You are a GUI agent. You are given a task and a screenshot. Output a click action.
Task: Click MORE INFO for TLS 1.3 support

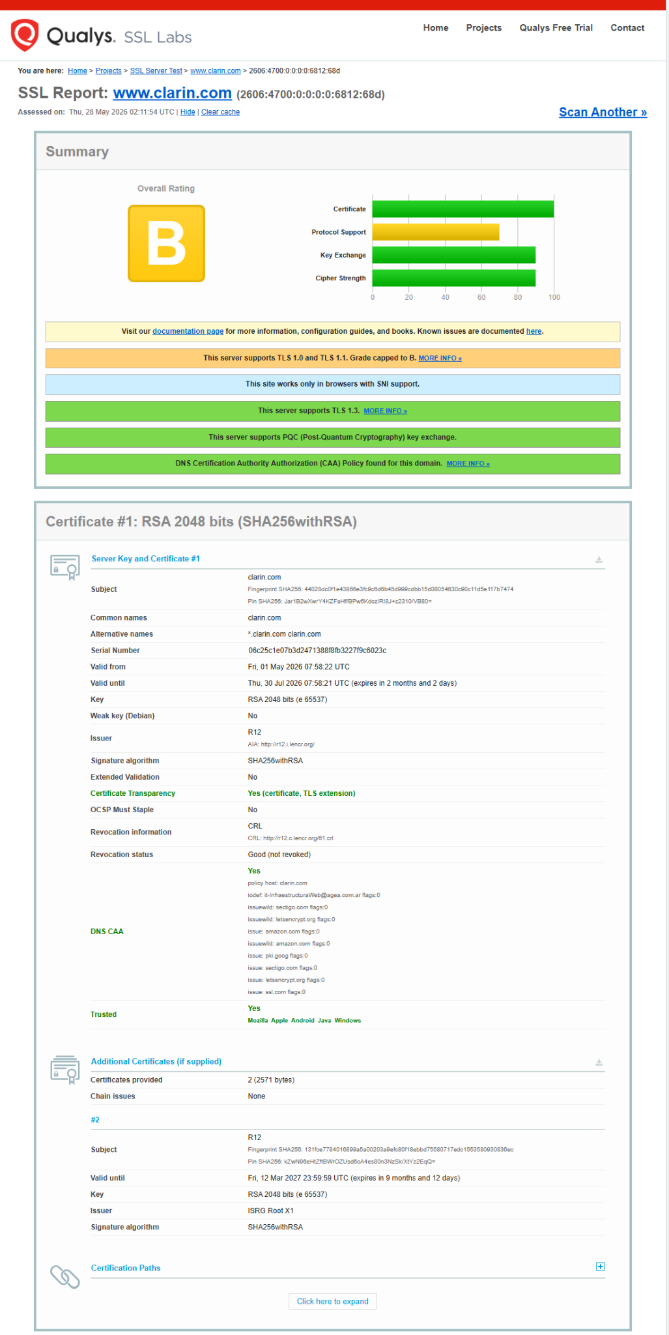[385, 411]
